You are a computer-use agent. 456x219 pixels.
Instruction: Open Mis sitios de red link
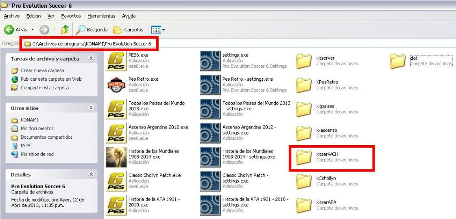(37, 154)
